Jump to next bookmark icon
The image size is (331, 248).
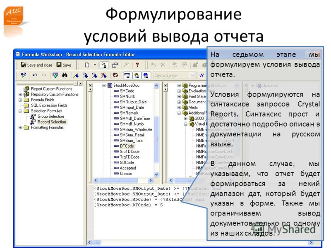pyautogui.click(x=85, y=75)
